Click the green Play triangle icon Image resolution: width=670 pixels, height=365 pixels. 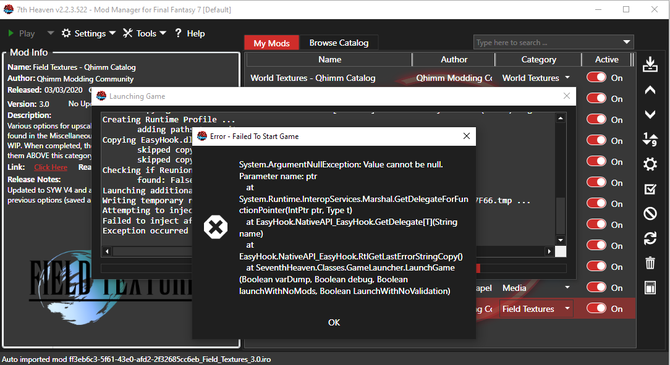click(11, 33)
